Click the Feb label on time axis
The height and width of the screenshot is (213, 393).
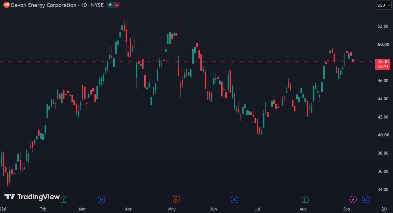click(43, 209)
